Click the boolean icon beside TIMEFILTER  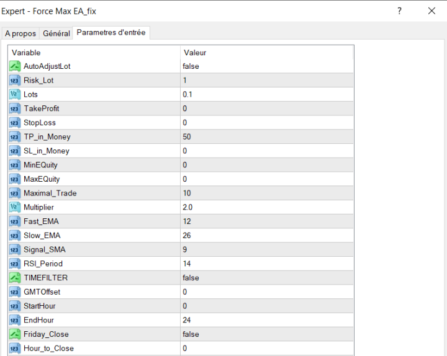[x=15, y=278]
